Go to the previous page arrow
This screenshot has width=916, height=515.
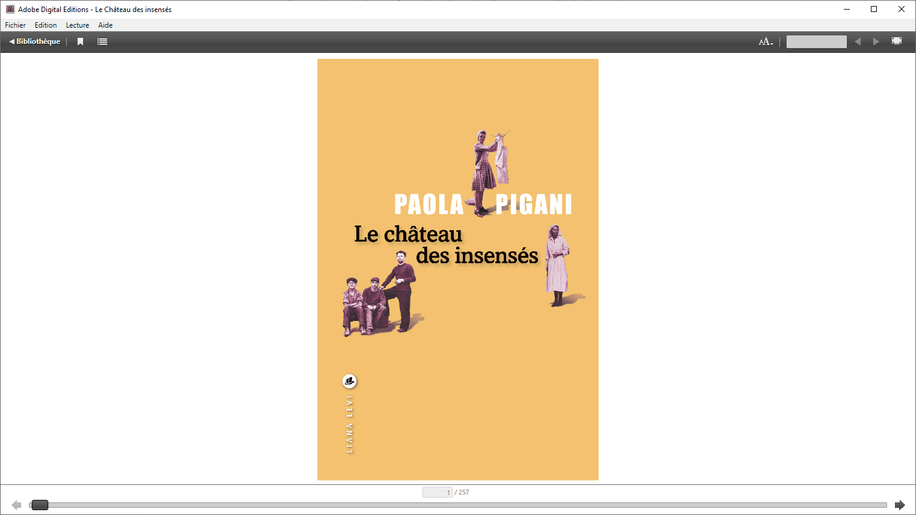click(x=16, y=505)
